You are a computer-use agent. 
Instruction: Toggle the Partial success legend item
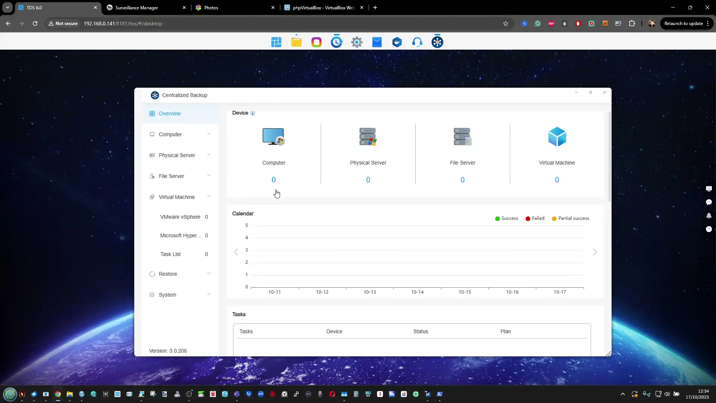coord(570,218)
